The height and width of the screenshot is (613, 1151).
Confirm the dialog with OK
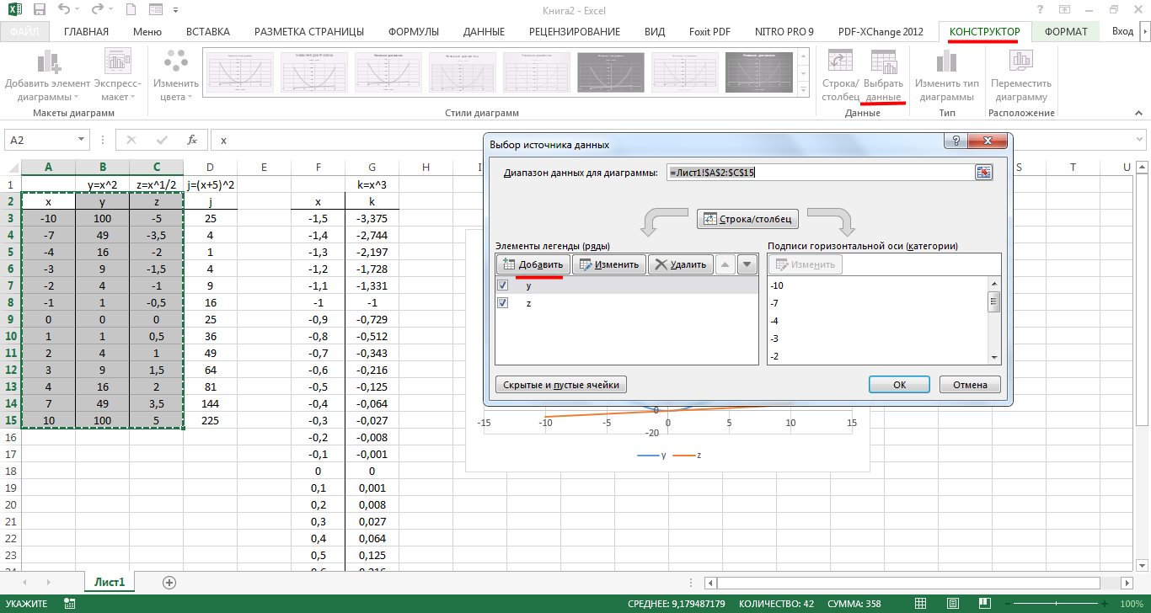(899, 385)
